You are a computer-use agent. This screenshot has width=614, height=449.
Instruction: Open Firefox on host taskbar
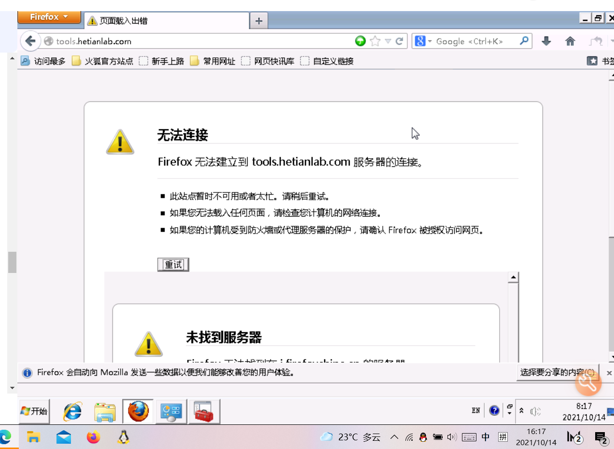pyautogui.click(x=93, y=437)
